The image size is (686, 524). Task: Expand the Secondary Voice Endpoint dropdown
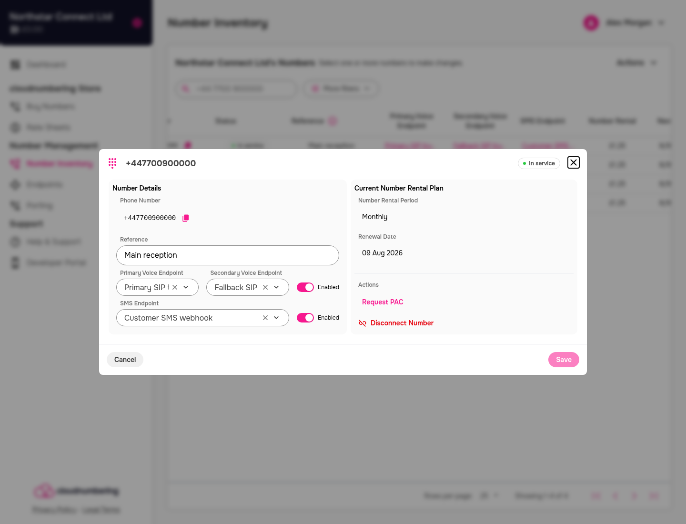276,287
